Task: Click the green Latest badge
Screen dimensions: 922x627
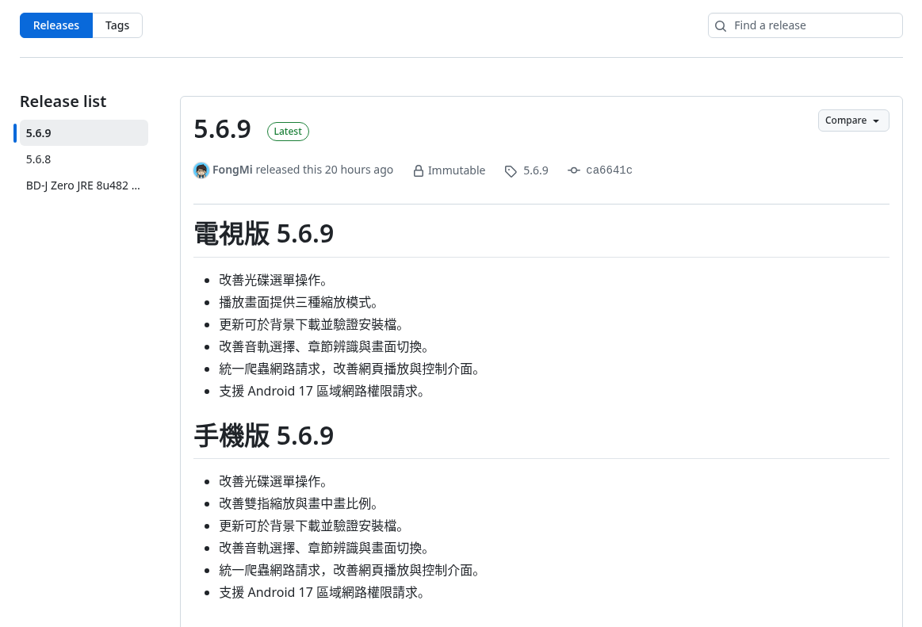Action: (288, 131)
